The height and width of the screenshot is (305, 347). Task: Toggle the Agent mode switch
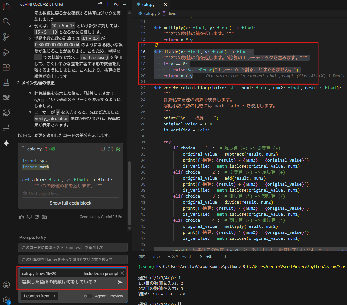89,296
